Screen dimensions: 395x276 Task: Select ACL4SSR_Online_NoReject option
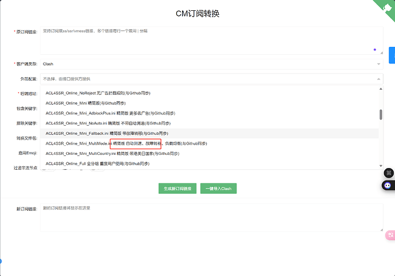[x=210, y=93]
